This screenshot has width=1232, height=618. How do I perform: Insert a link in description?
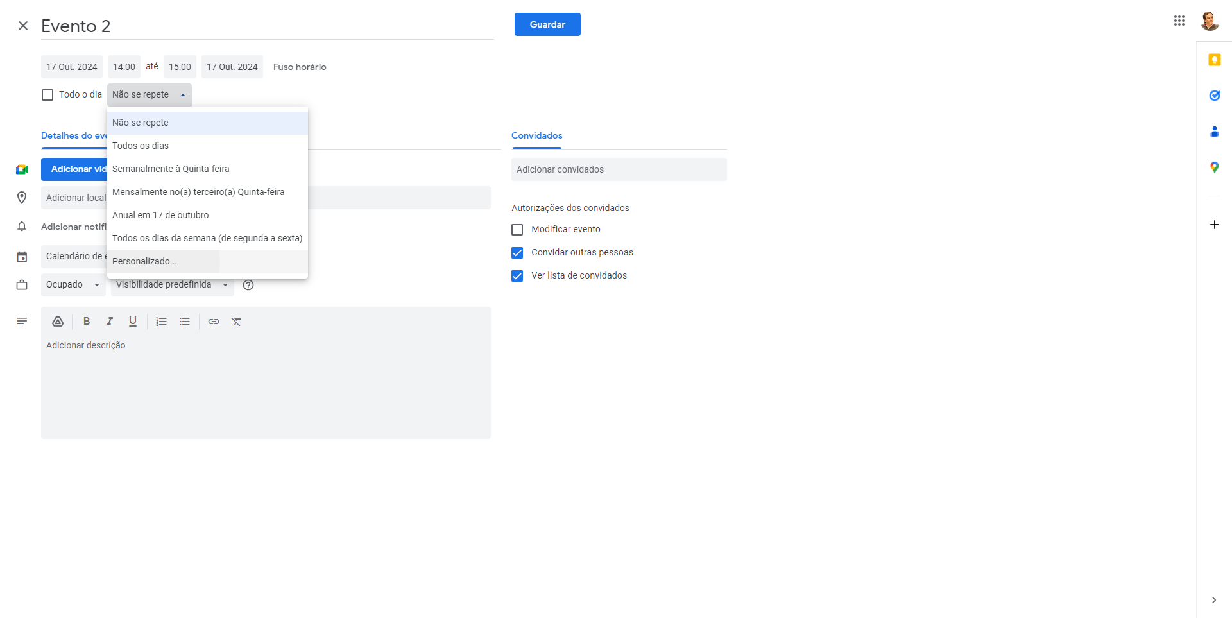click(x=214, y=322)
